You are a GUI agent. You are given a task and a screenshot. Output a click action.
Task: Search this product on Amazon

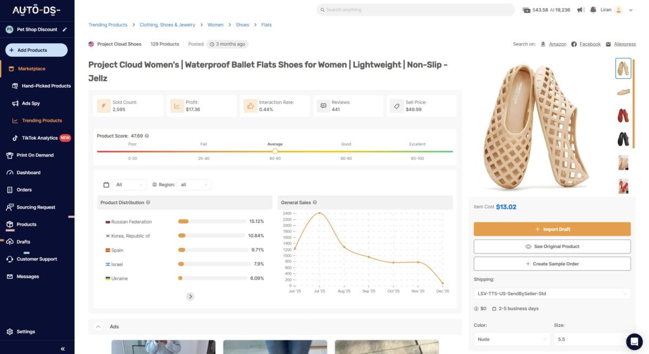click(x=558, y=44)
